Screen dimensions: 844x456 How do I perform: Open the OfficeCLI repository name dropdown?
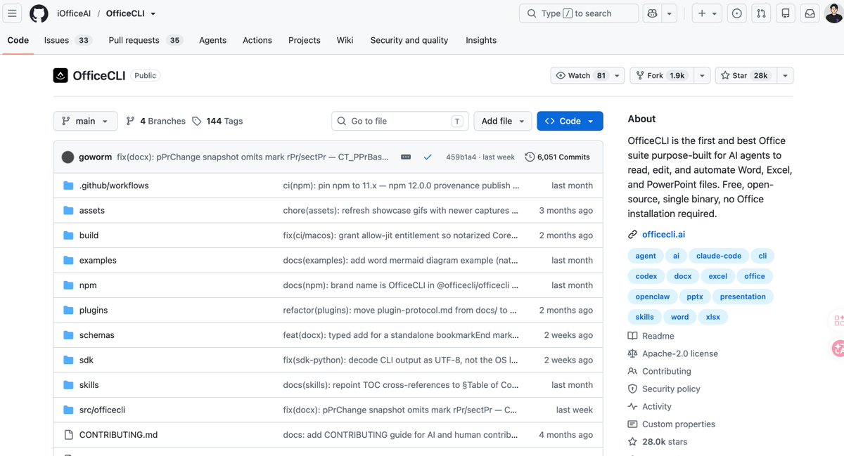(x=153, y=13)
